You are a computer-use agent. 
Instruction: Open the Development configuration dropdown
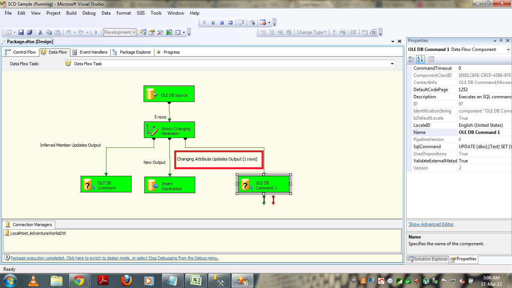(120, 33)
